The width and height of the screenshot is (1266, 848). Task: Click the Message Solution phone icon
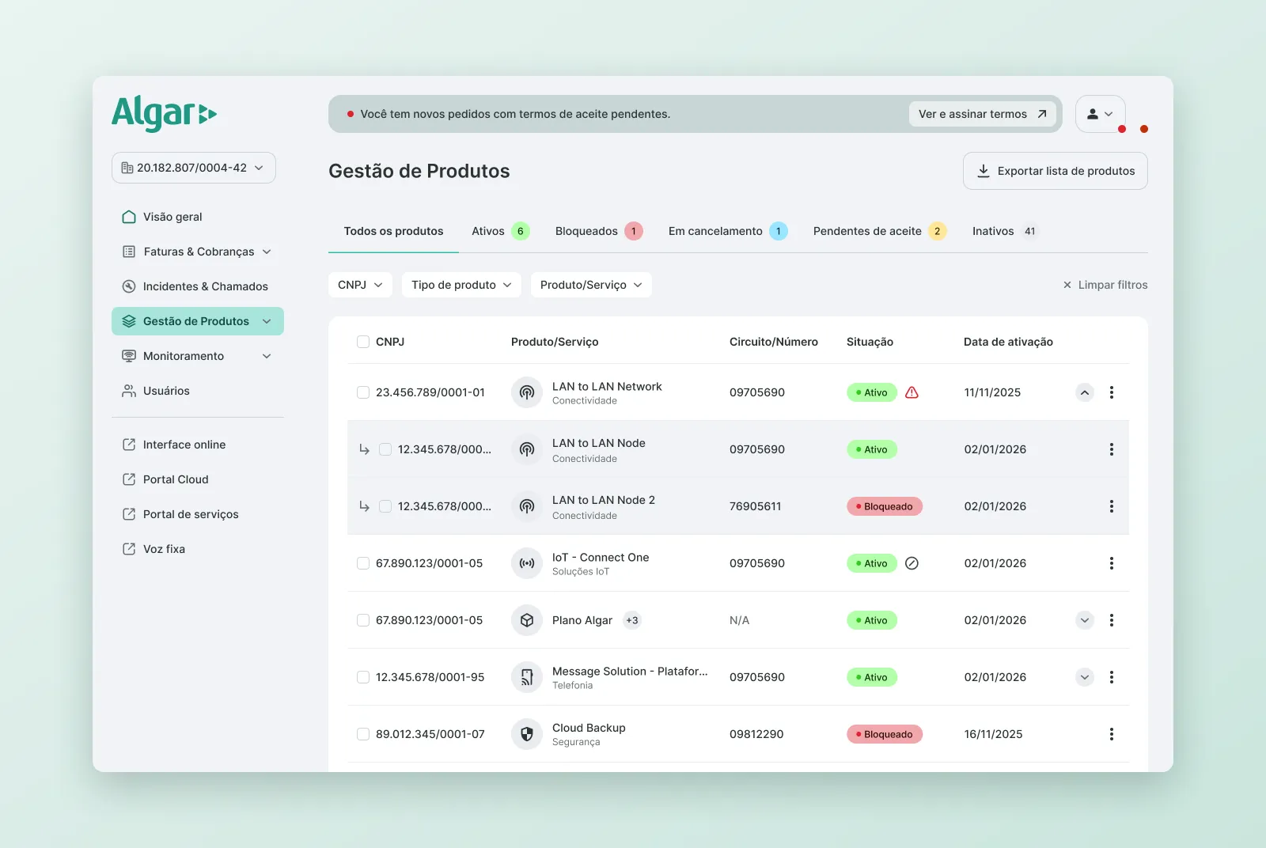[x=526, y=677]
